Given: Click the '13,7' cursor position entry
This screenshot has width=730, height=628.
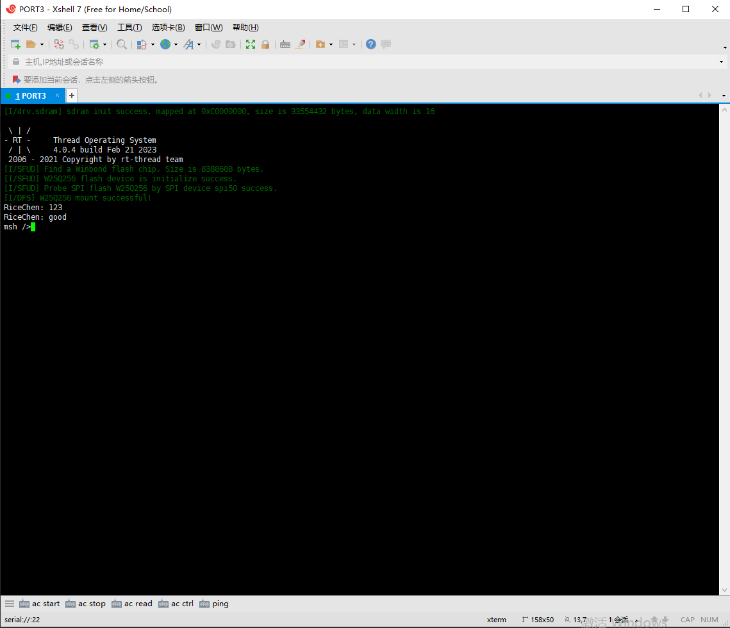Looking at the screenshot, I should click(576, 620).
